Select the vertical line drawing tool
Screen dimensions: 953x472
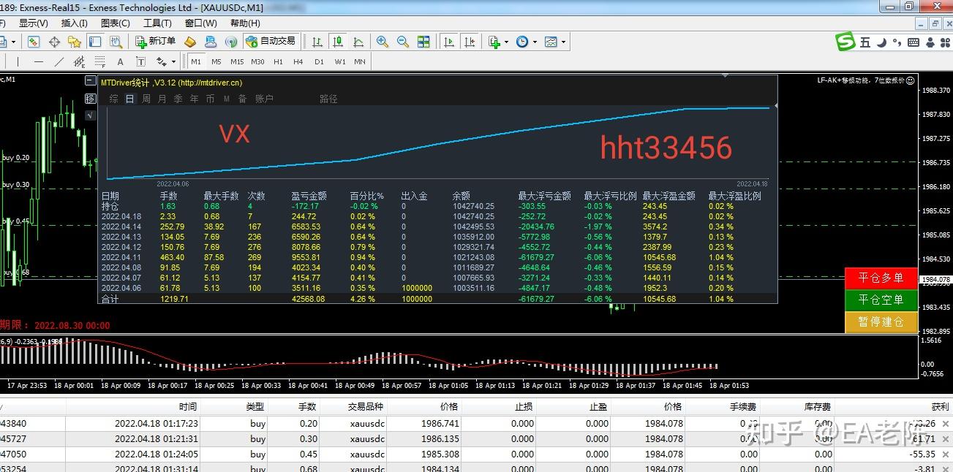click(18, 62)
